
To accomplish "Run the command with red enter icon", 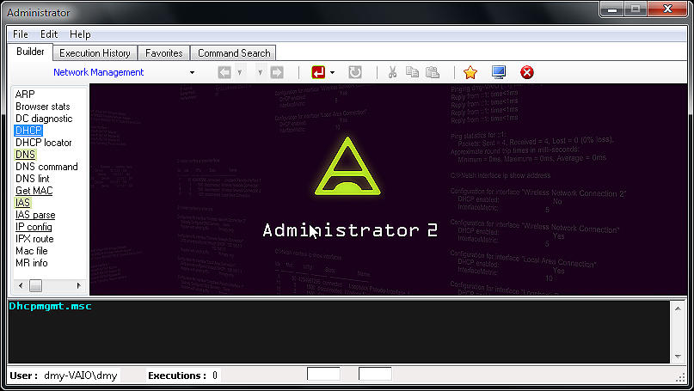I will (318, 72).
